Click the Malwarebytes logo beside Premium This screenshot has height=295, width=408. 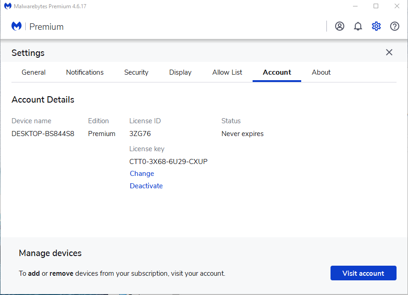pos(17,26)
